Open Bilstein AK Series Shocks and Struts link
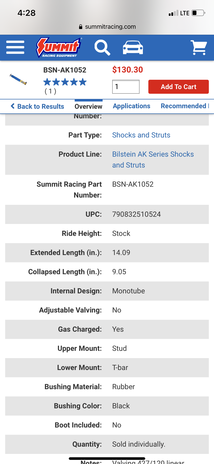Screen dimensions: 214x464 point(153,160)
